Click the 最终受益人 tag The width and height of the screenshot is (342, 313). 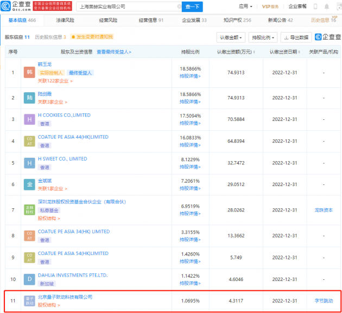click(x=80, y=73)
